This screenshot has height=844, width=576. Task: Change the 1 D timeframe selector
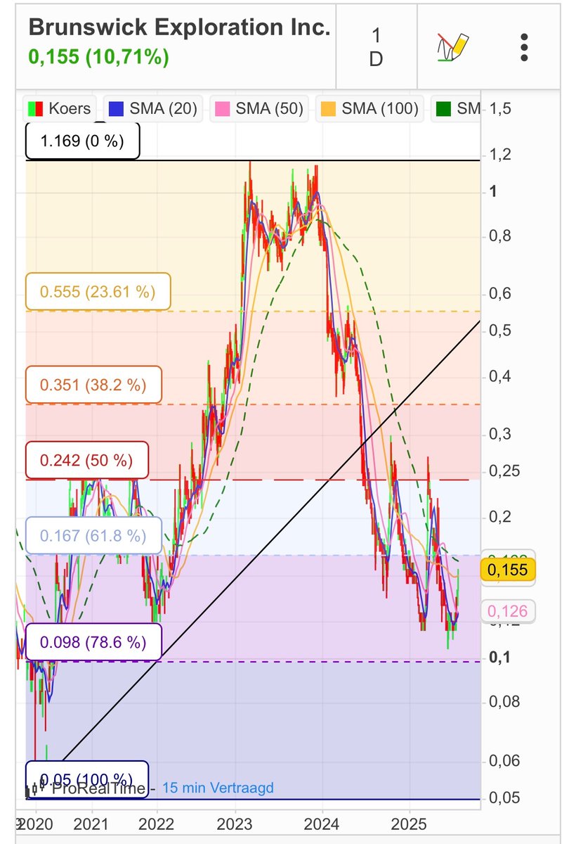point(376,46)
